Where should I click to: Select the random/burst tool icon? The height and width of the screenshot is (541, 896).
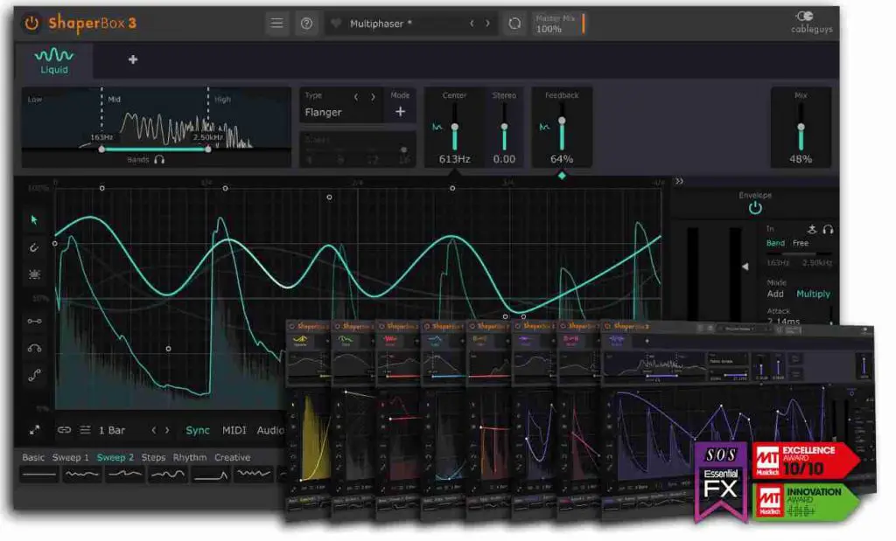34,274
